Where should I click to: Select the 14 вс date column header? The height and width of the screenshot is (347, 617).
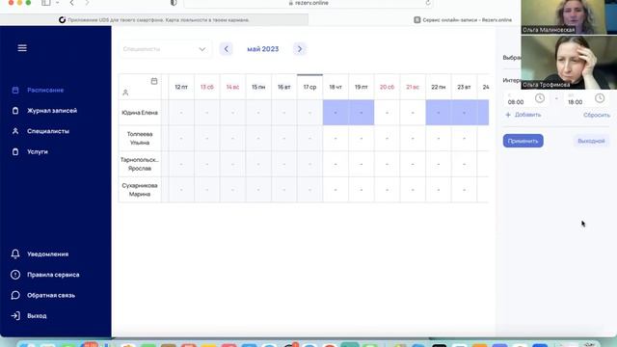(x=232, y=87)
